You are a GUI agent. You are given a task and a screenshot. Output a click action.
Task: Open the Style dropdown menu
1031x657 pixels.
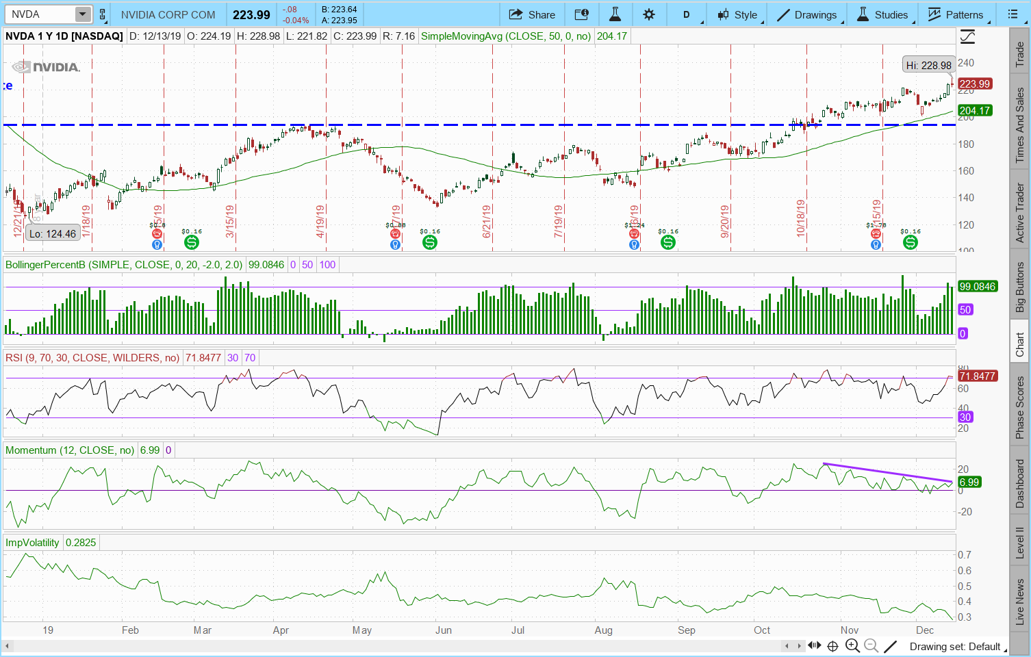point(737,14)
